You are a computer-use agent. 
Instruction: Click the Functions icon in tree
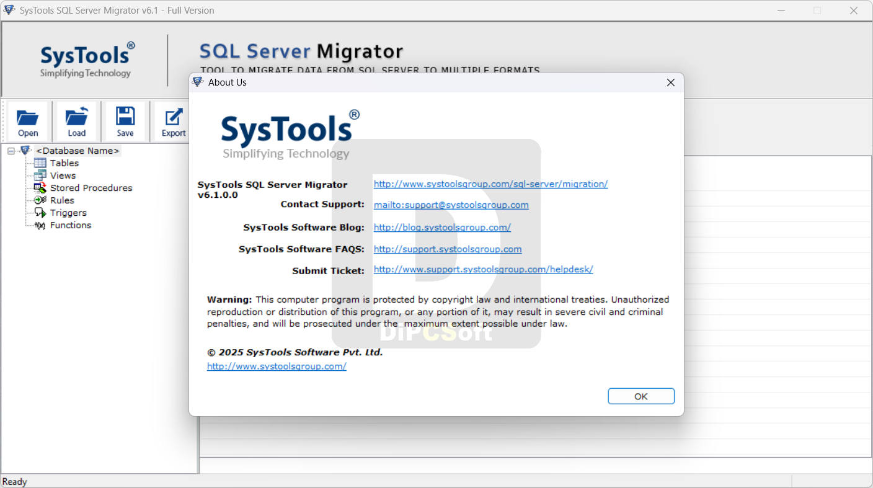point(40,225)
